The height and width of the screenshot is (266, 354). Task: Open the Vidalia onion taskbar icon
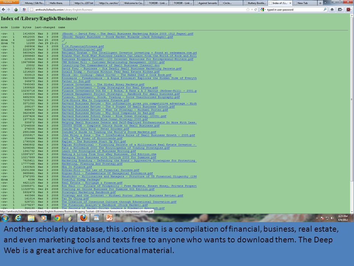70,218
